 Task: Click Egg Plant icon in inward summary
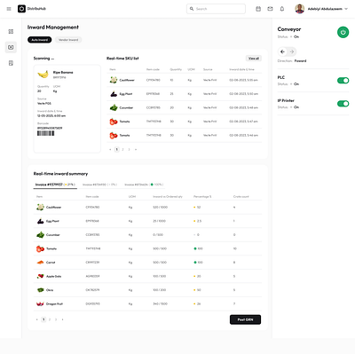(40, 221)
